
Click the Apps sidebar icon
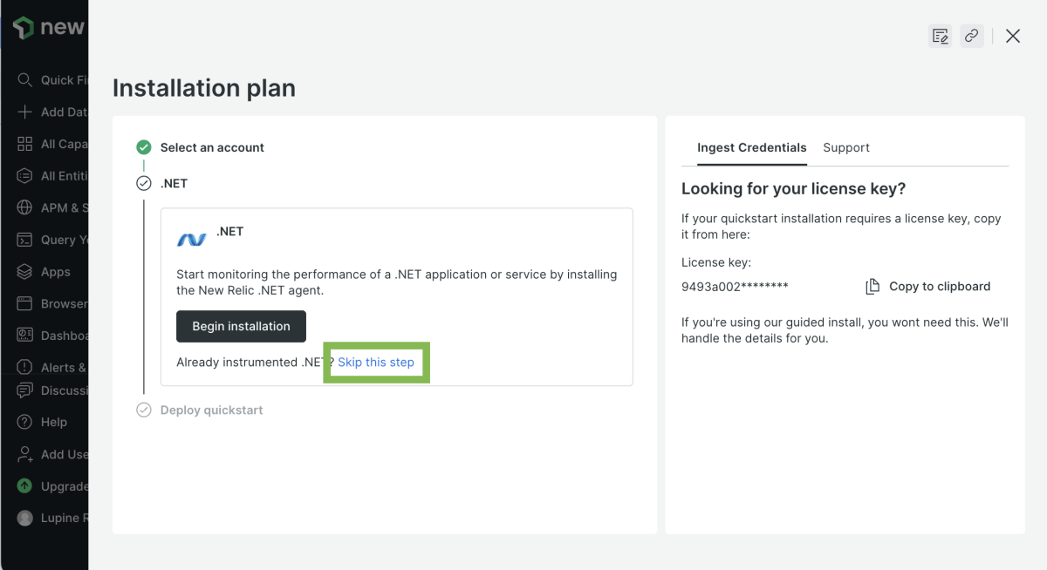pos(24,272)
